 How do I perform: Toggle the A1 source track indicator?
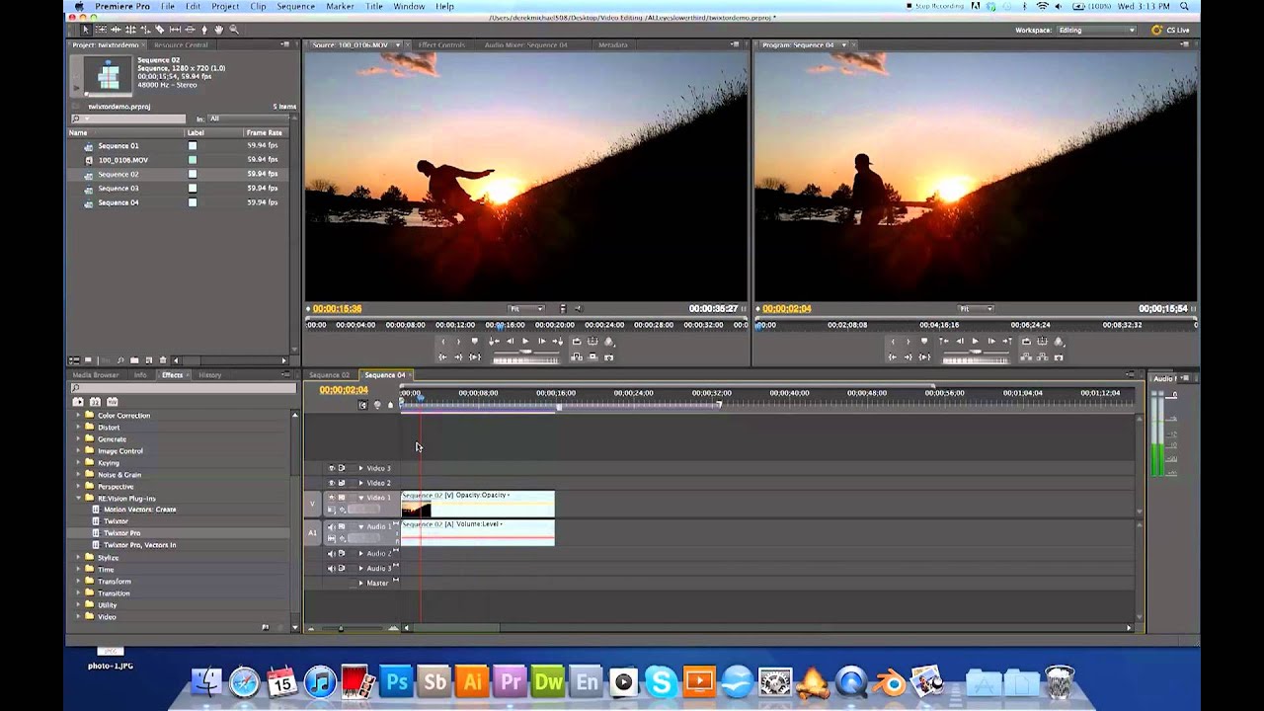pos(312,532)
